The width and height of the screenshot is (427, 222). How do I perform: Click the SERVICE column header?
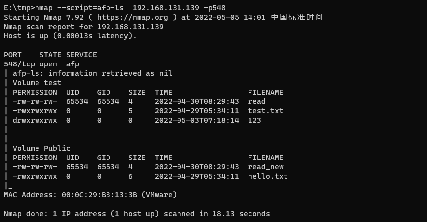[x=81, y=55]
